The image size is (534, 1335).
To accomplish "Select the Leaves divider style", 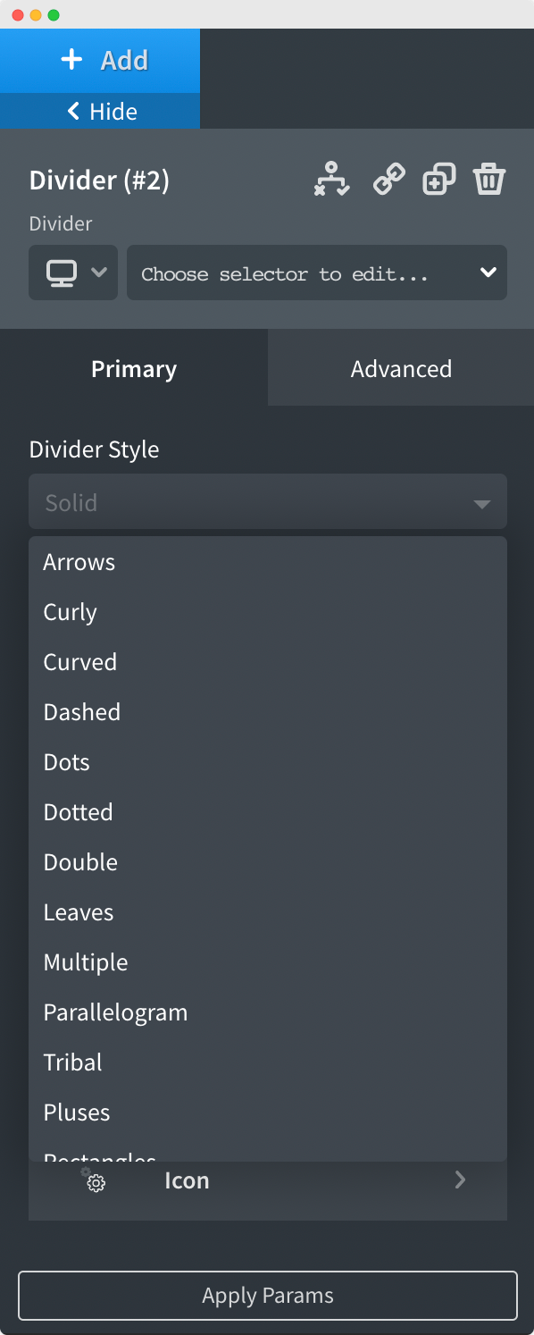I will [x=78, y=911].
